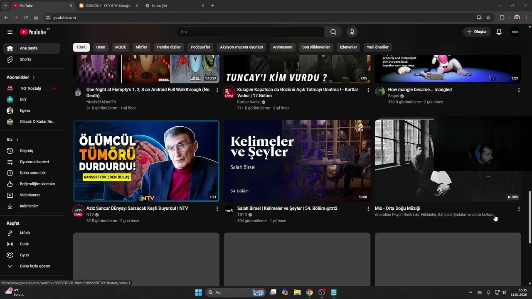Open TRT Nostalji subscription channel
Image resolution: width=532 pixels, height=299 pixels.
[x=32, y=88]
